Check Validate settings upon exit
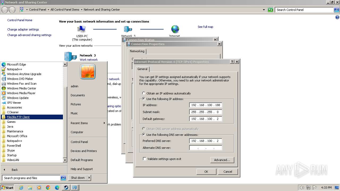The image size is (340, 191). (x=144, y=159)
